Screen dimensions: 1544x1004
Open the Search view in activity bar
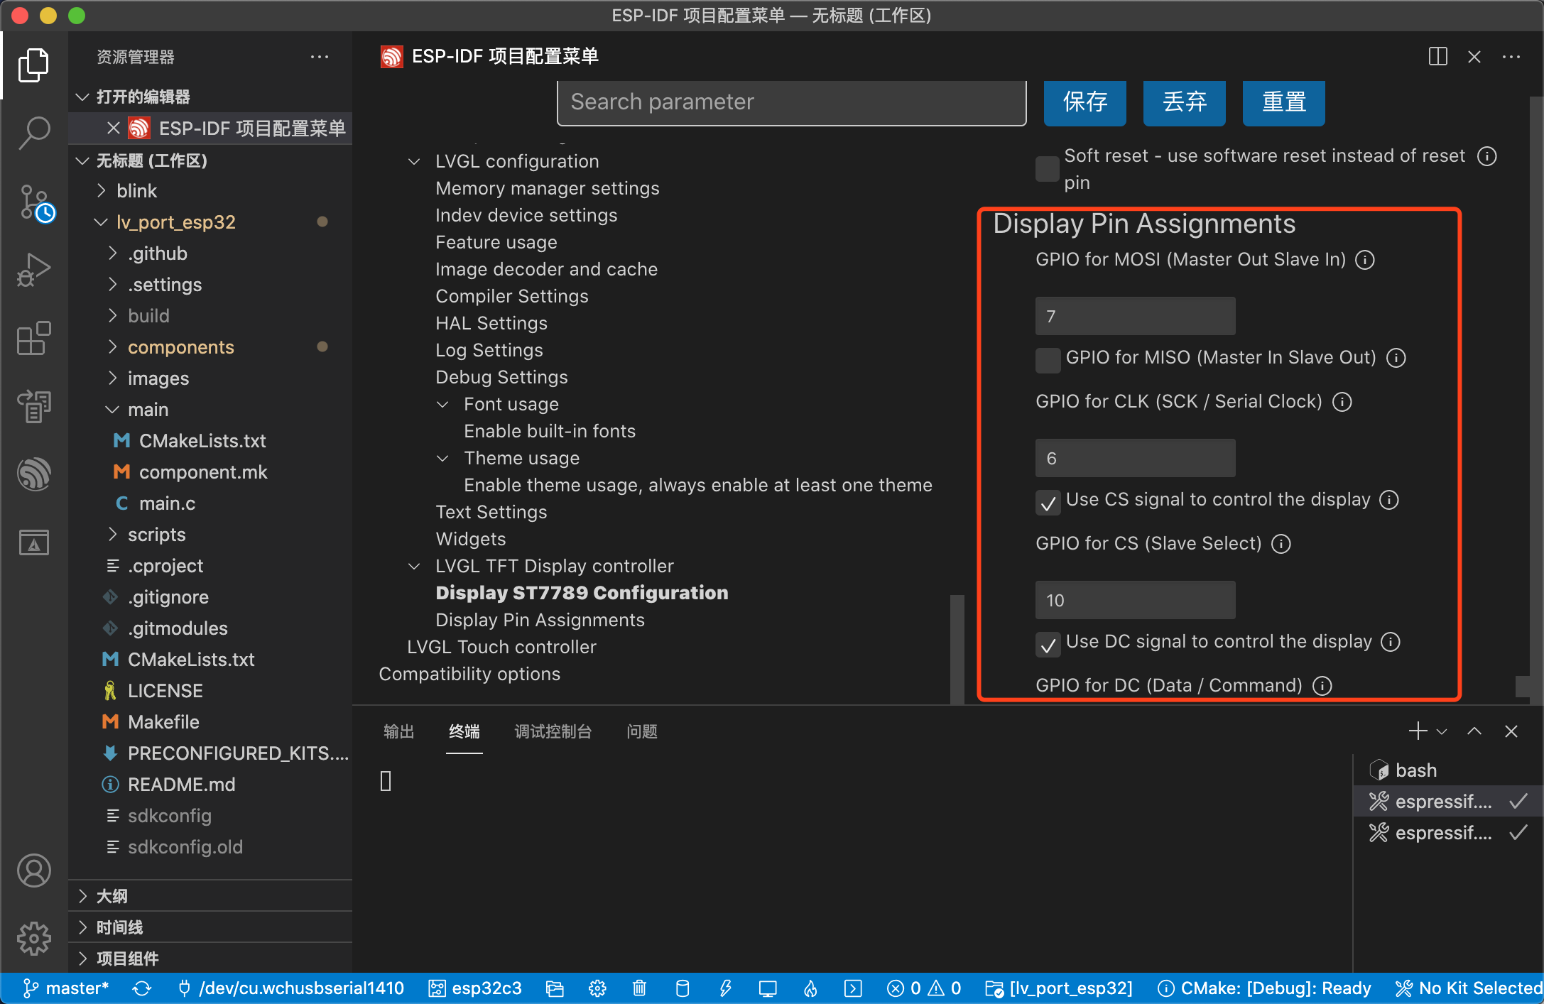tap(33, 133)
